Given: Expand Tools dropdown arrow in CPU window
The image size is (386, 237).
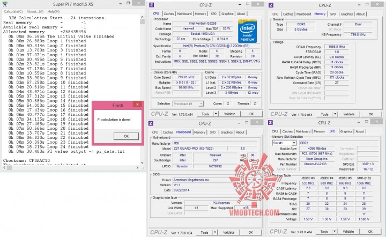Looking at the screenshot, I should click(x=216, y=114).
